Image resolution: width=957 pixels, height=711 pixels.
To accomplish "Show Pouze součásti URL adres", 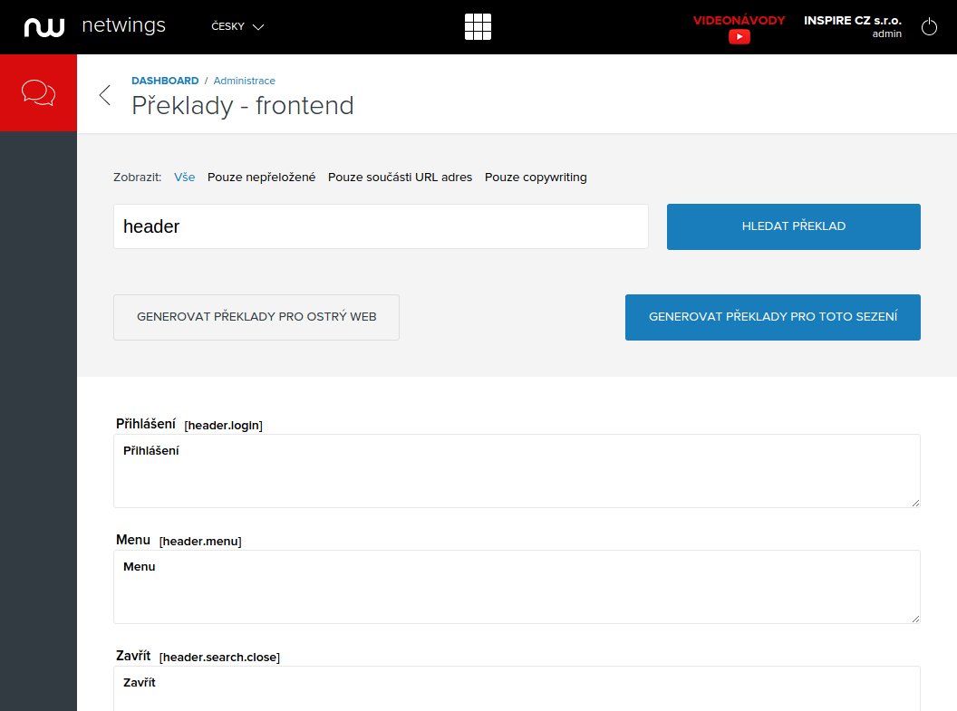I will coord(400,178).
